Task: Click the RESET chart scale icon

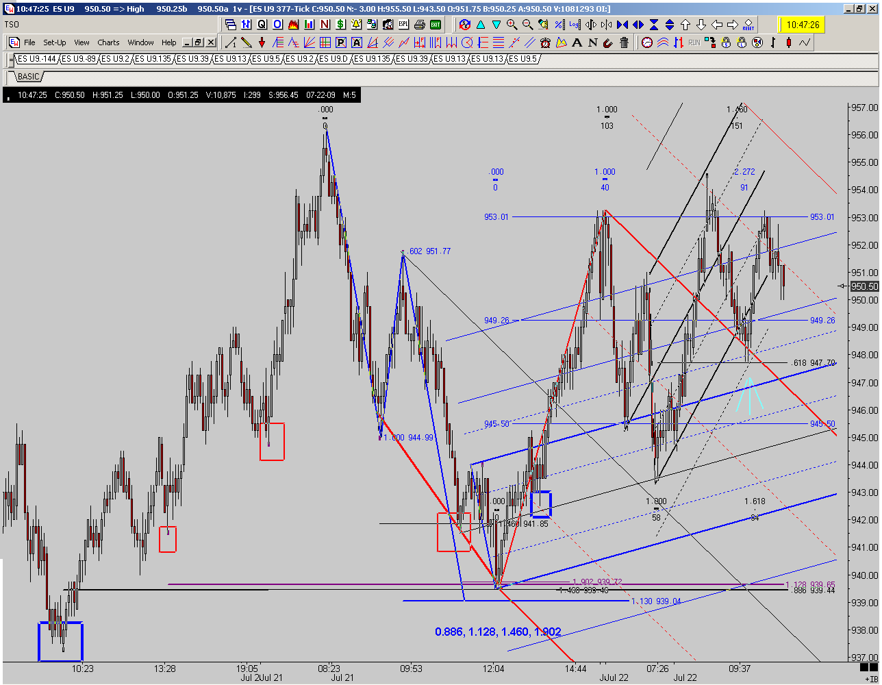Action: tap(748, 25)
